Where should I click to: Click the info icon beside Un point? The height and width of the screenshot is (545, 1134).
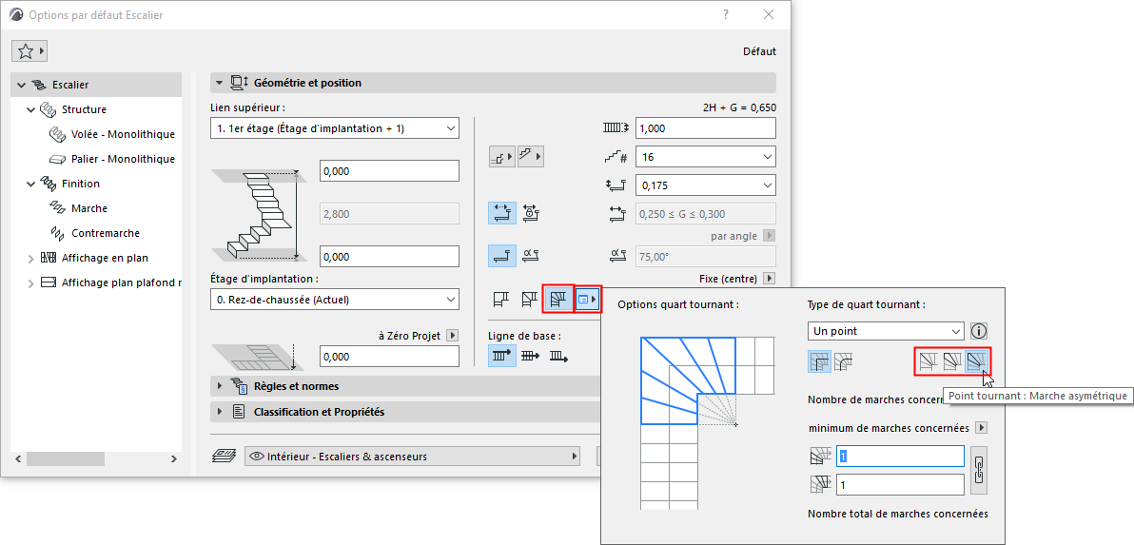click(x=979, y=331)
